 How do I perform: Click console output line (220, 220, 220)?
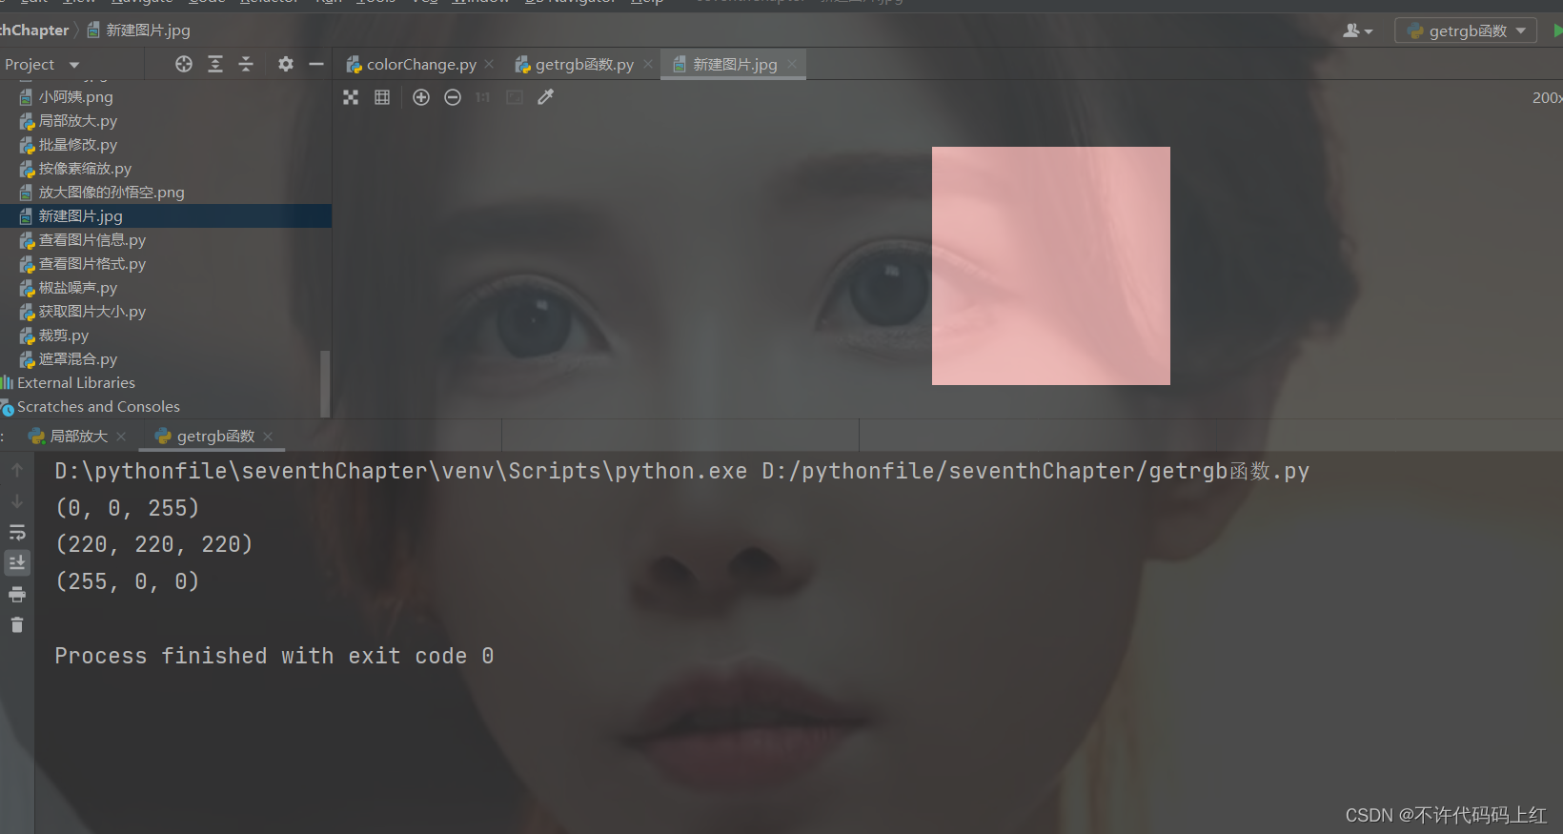(x=154, y=544)
